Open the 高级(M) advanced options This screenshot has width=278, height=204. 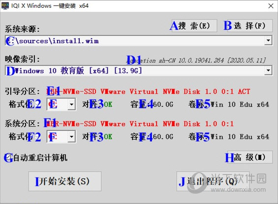pyautogui.click(x=250, y=157)
